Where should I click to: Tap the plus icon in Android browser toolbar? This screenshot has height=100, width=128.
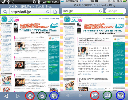click(x=30, y=96)
